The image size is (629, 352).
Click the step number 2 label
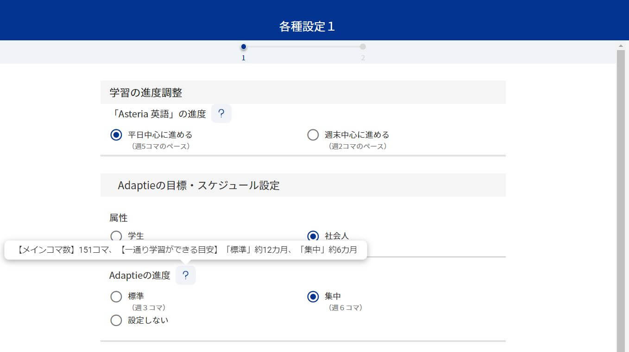(363, 58)
